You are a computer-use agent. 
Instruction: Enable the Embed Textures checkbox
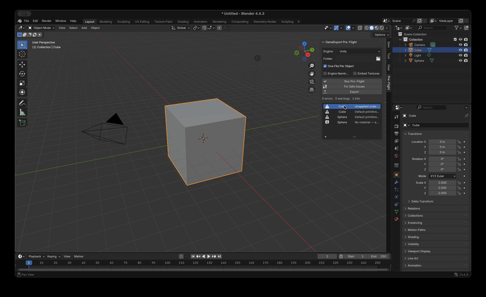point(355,73)
